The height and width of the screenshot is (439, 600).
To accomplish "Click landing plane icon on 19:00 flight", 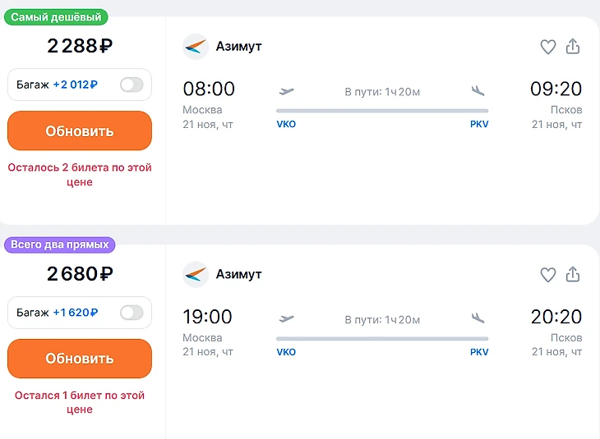I will pyautogui.click(x=478, y=318).
